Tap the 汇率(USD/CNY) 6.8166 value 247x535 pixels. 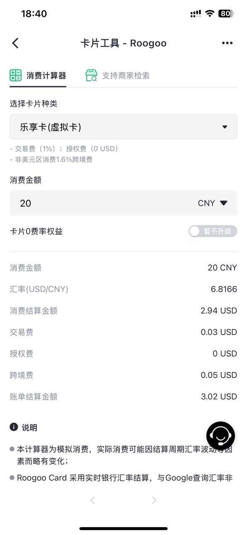tap(224, 289)
